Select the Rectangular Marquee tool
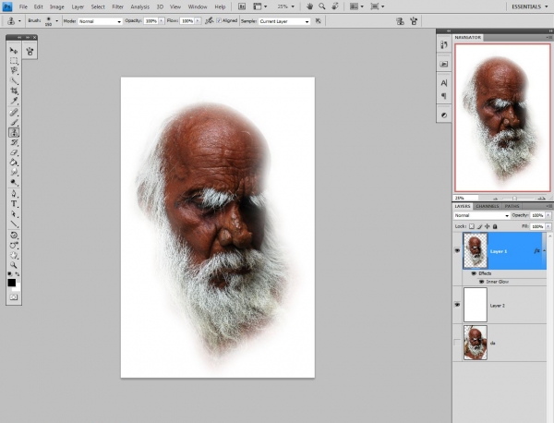 (x=14, y=61)
